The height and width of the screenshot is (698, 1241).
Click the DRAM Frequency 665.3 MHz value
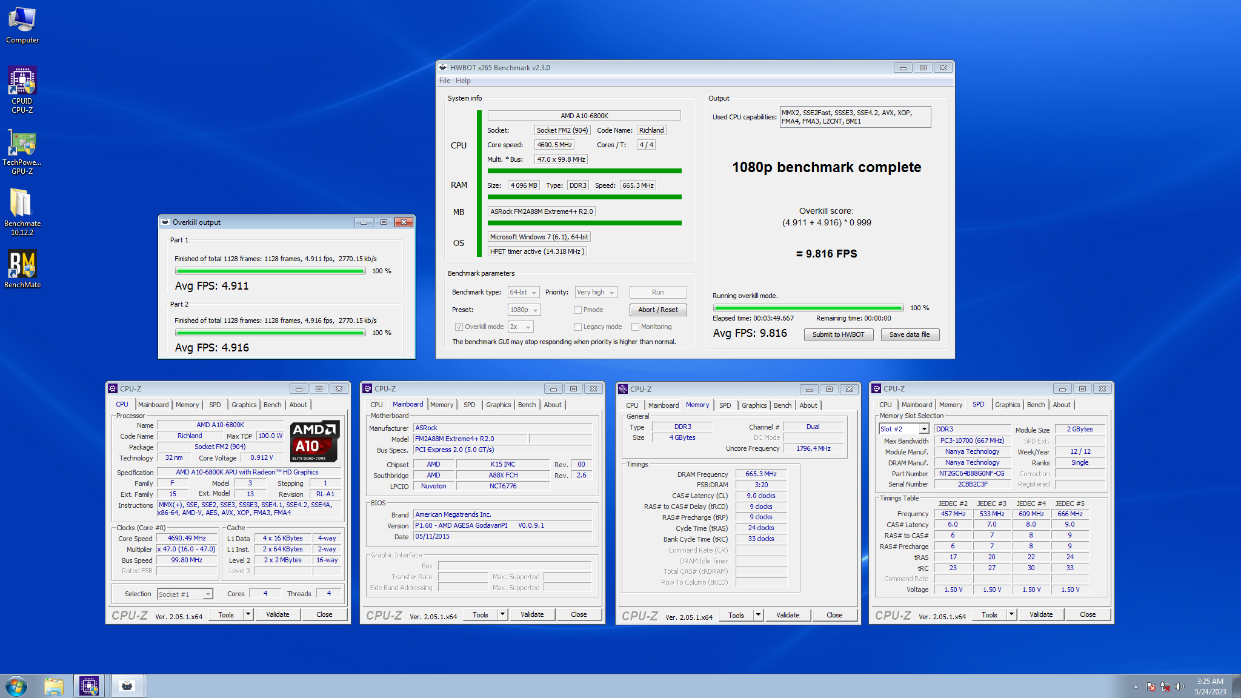(x=761, y=474)
